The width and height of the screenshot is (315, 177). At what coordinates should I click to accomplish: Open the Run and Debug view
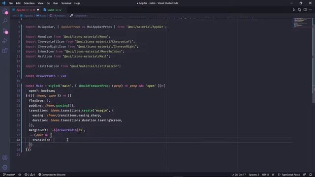[5, 40]
